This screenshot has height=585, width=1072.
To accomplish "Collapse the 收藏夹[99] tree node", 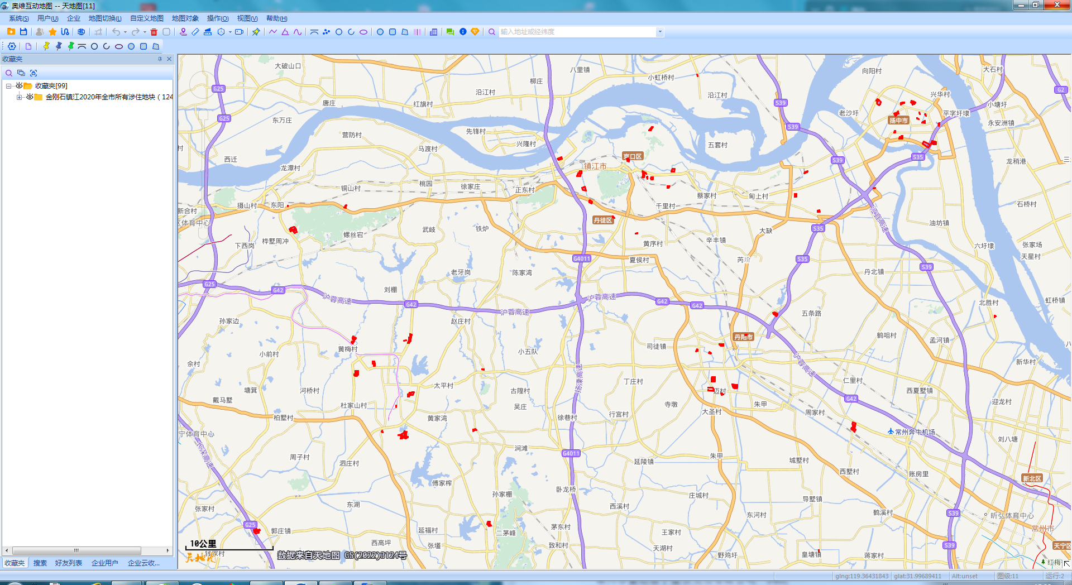I will pos(8,86).
